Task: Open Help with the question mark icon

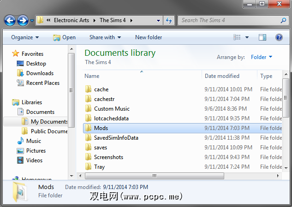Action: coord(279,37)
